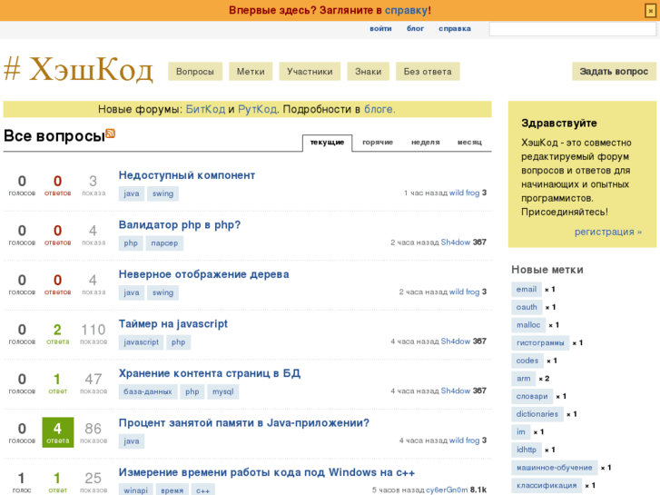Click the oauth tag in Новые метки
This screenshot has width=660, height=495.
[x=527, y=307]
